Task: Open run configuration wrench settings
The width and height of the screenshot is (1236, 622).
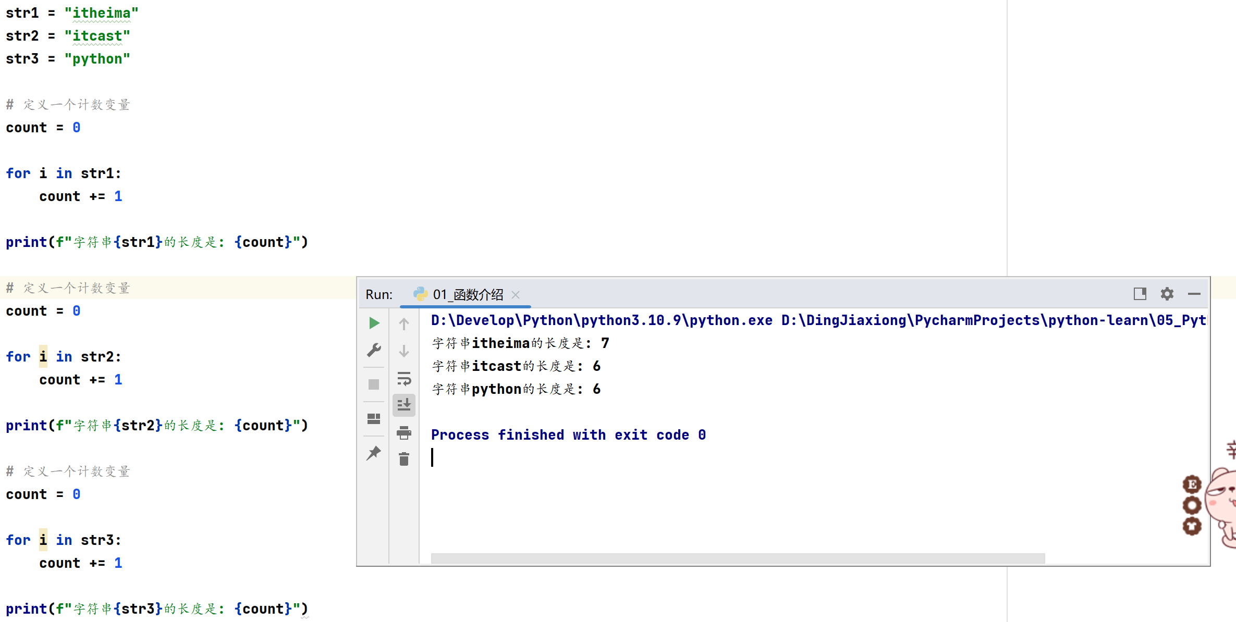Action: [374, 350]
